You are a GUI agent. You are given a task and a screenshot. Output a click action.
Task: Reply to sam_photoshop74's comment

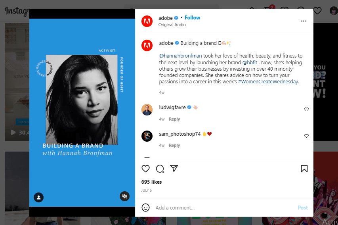click(174, 145)
